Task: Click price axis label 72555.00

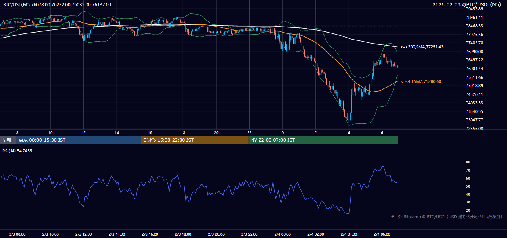Action: (474, 129)
